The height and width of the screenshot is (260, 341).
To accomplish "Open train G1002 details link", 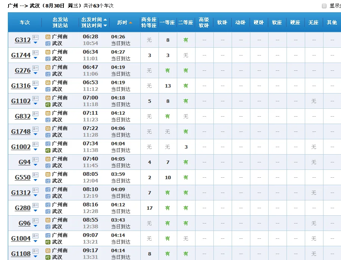I will coord(21,147).
